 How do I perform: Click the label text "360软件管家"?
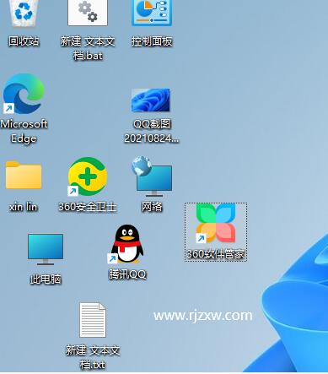pyautogui.click(x=216, y=254)
